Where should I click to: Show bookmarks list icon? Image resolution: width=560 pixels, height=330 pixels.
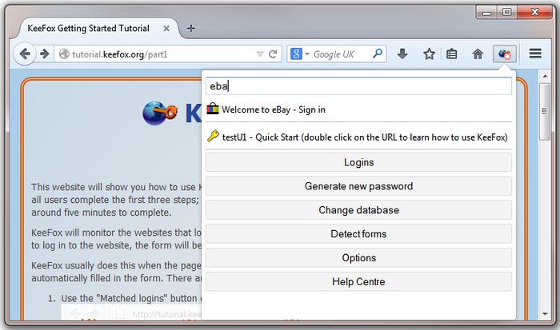pyautogui.click(x=452, y=54)
